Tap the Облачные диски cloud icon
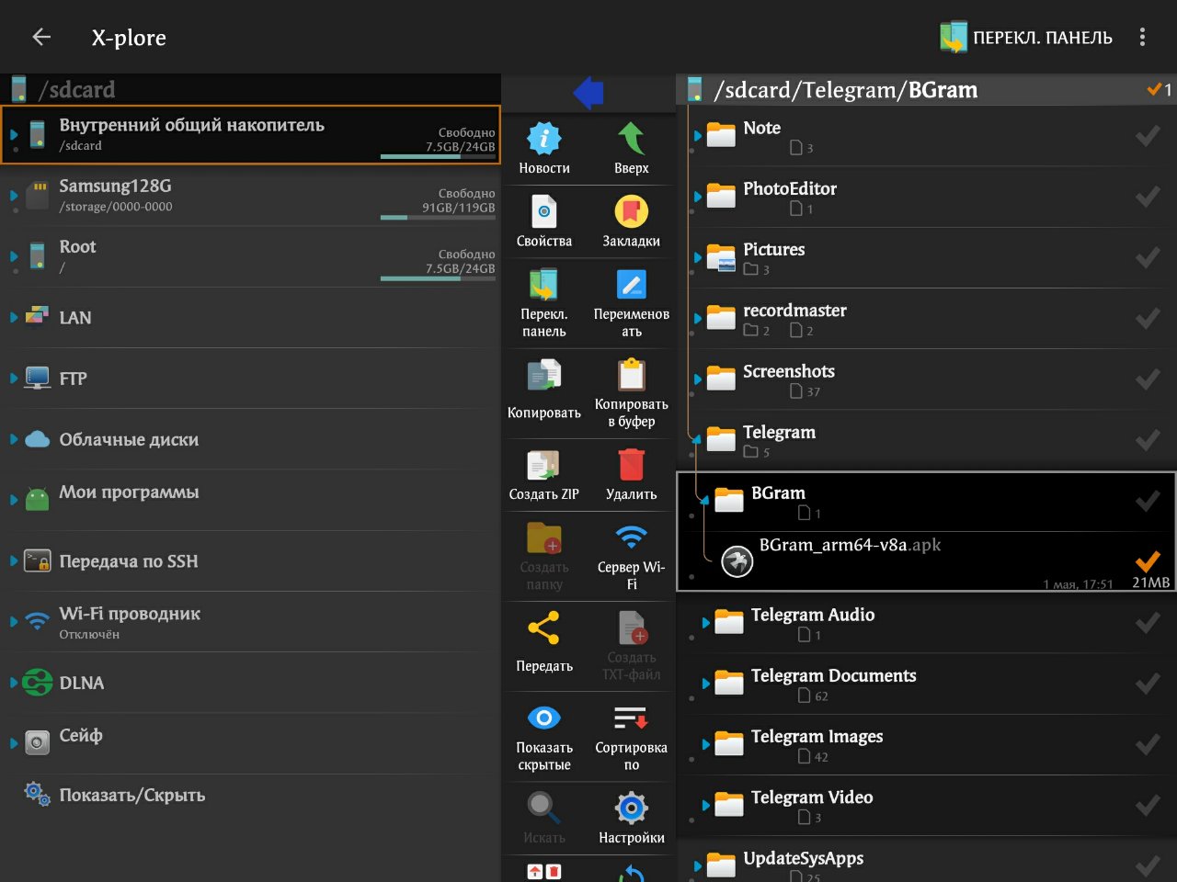The image size is (1177, 882). [37, 439]
